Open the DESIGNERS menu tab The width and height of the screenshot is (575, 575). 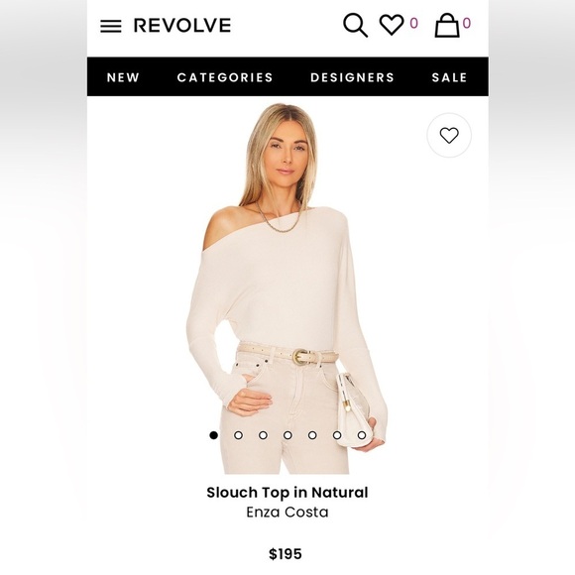point(352,77)
